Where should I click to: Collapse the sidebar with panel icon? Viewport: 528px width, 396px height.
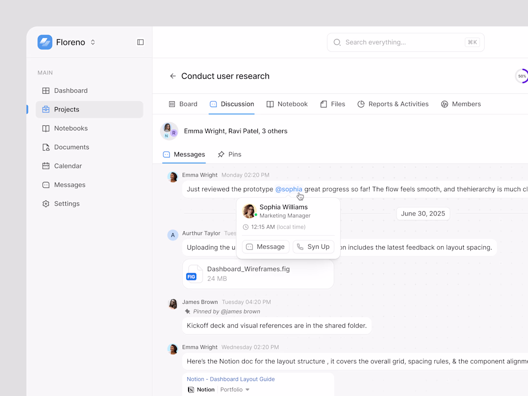tap(141, 42)
